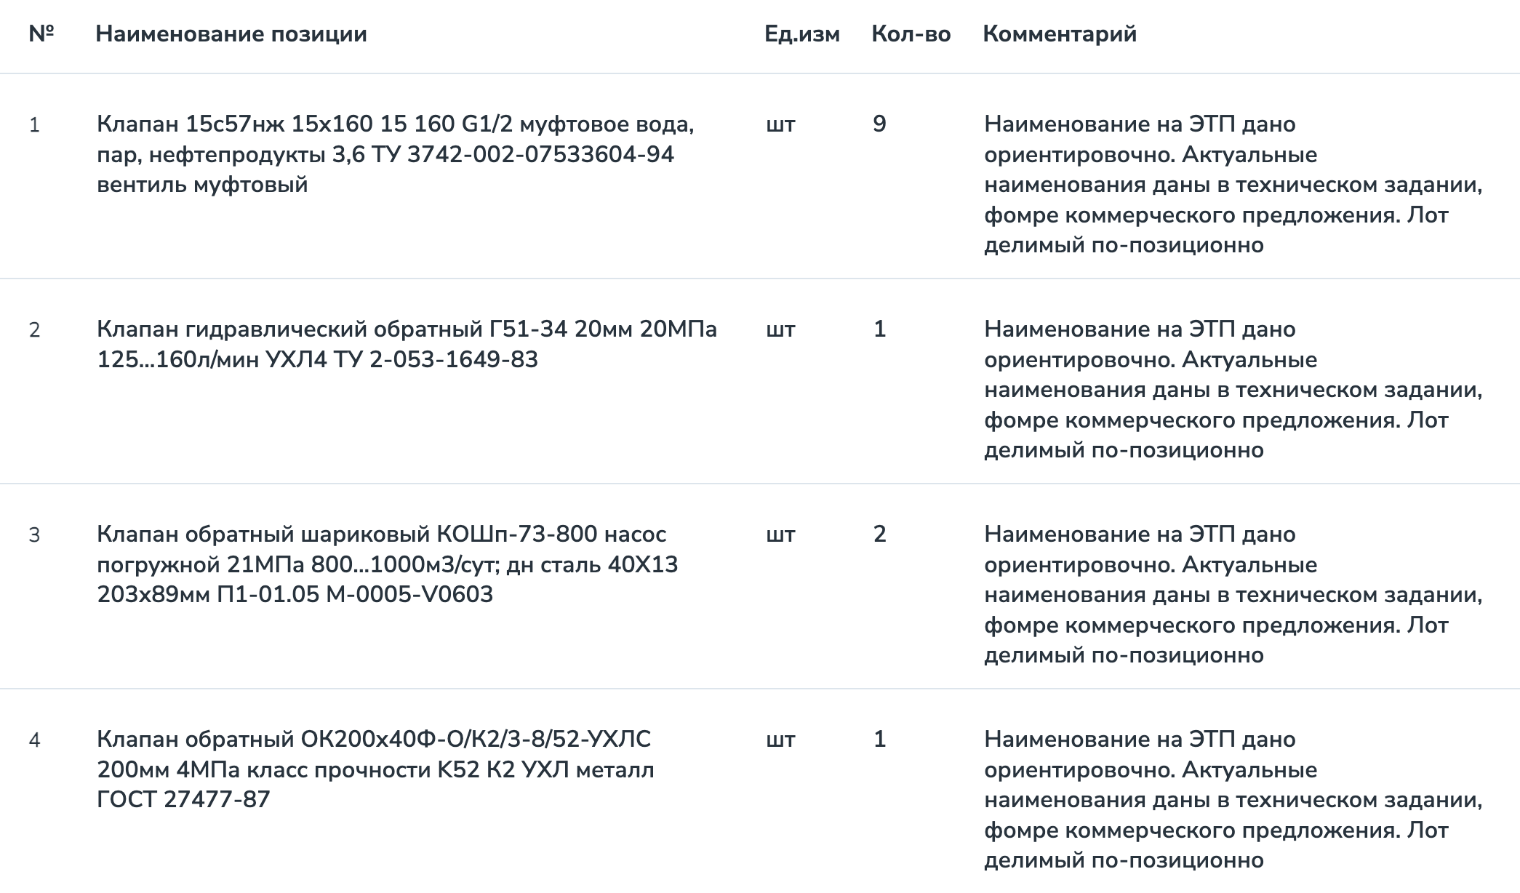
Task: Click the Кол-во column header
Action: [911, 34]
